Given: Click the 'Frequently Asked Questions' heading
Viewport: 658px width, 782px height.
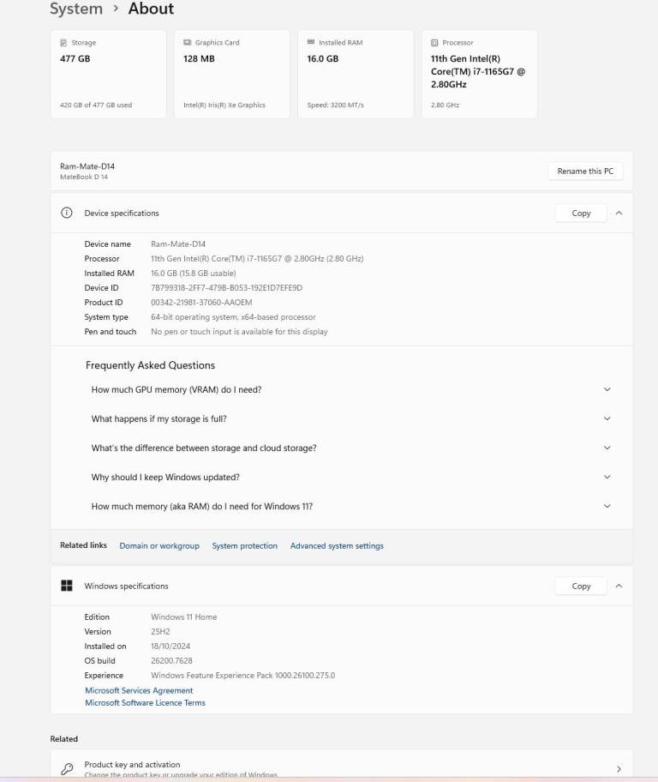Looking at the screenshot, I should [150, 365].
